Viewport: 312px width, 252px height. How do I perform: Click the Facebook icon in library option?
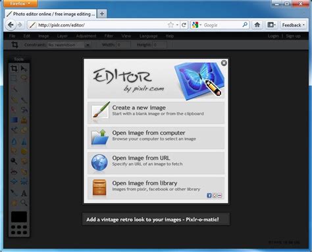[209, 195]
